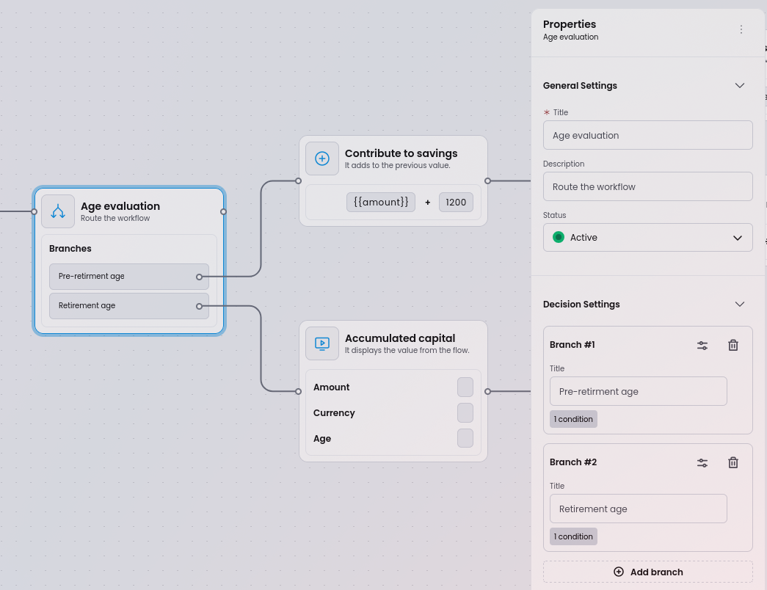Select the Contribute to savings plus icon

[322, 158]
